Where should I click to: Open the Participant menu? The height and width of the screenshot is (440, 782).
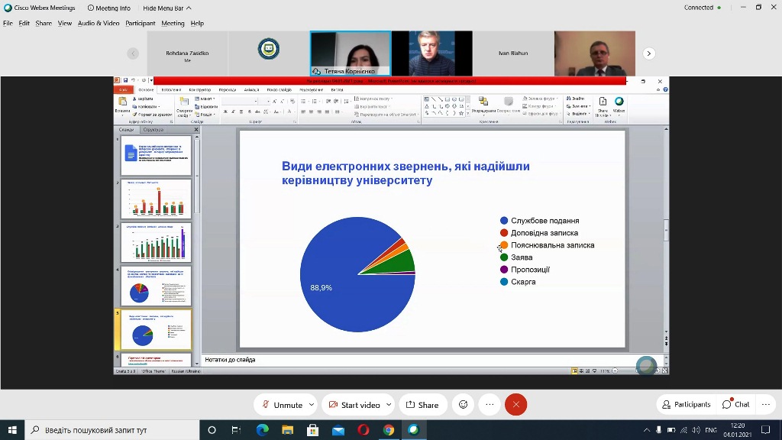(141, 24)
